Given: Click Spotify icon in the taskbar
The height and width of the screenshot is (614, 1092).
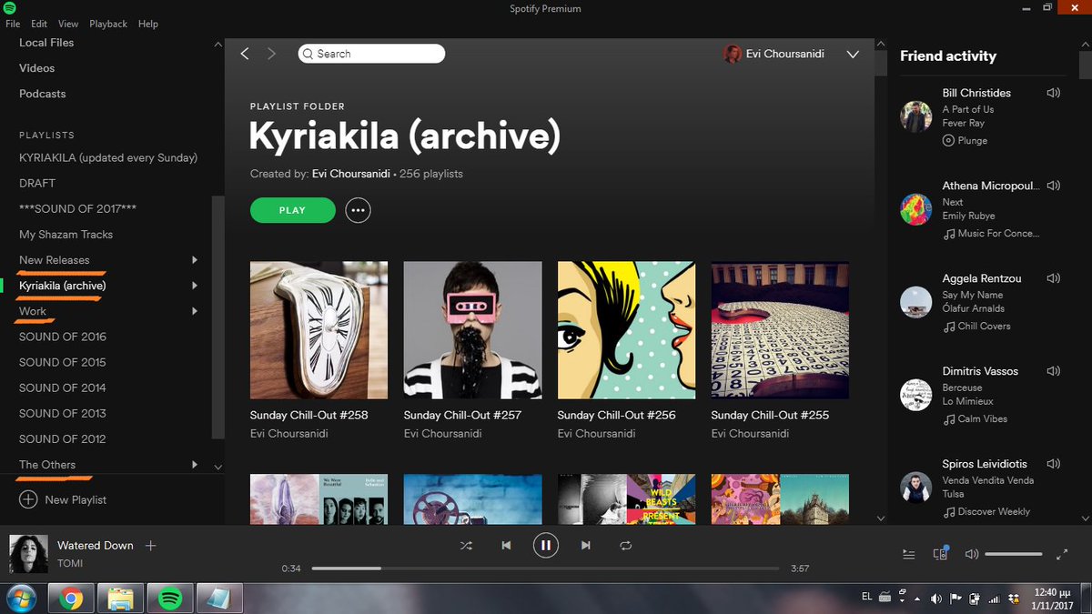Looking at the screenshot, I should coord(169,599).
